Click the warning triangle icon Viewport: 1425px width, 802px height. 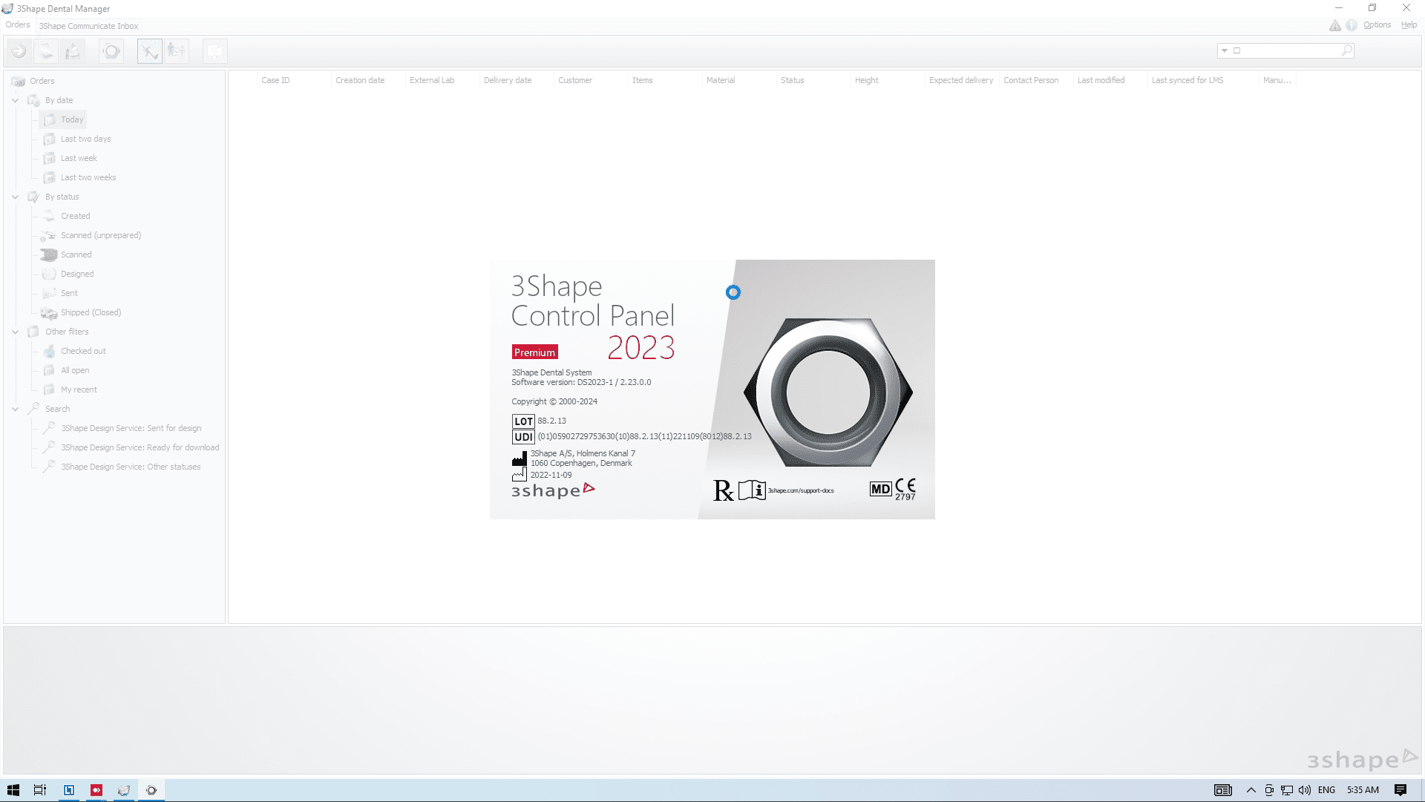coord(1334,25)
